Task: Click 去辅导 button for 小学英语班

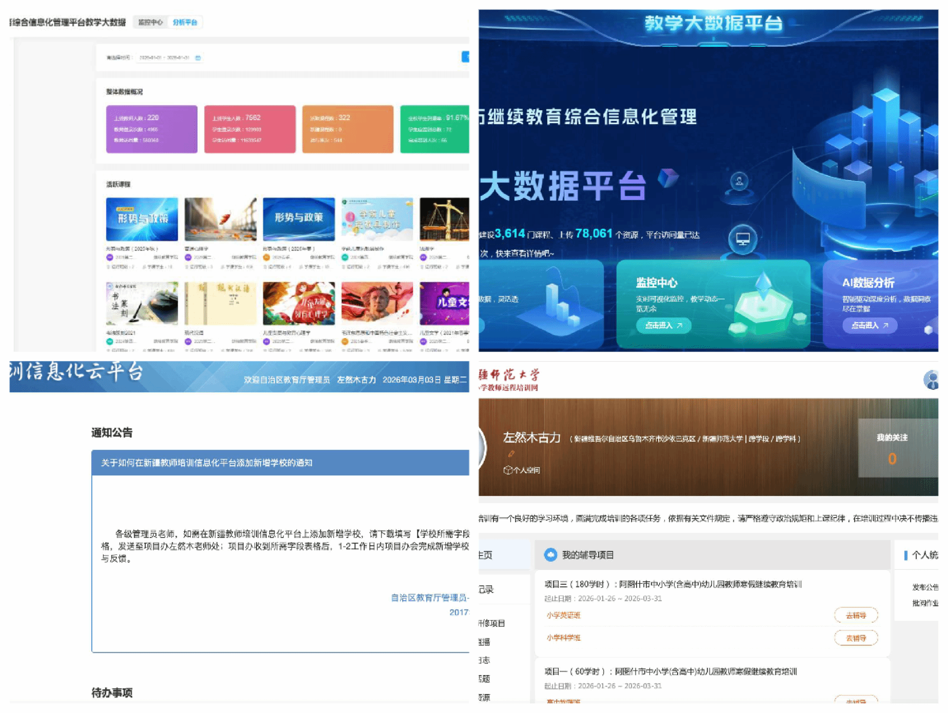Action: 855,615
